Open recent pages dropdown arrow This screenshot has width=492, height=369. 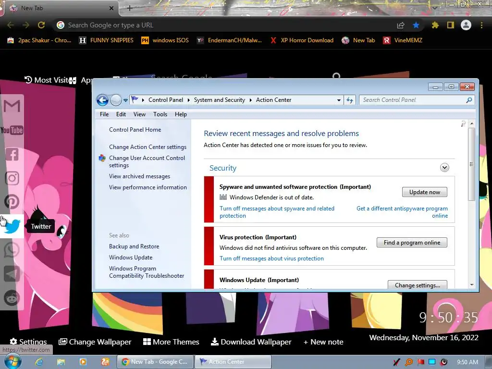[x=125, y=100]
